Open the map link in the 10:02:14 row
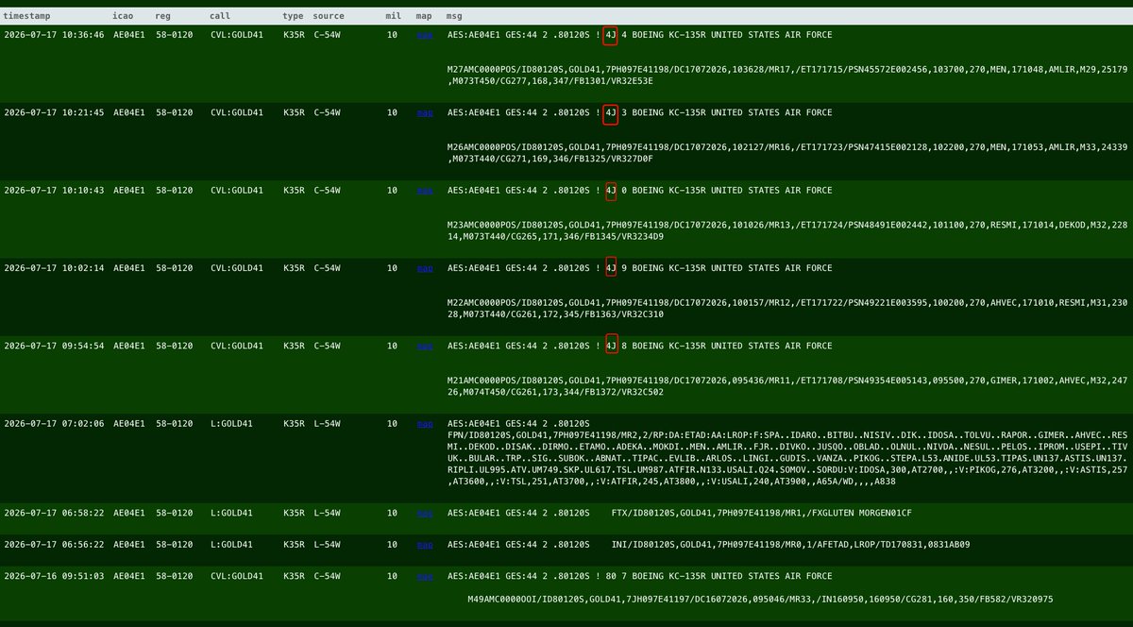 pyautogui.click(x=425, y=268)
